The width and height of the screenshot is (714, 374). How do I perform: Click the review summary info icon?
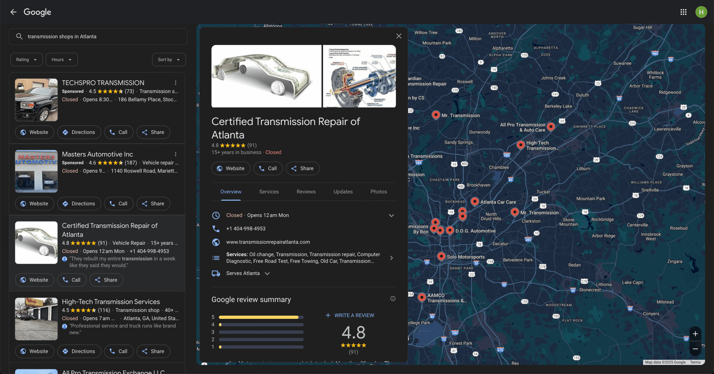[x=393, y=299]
